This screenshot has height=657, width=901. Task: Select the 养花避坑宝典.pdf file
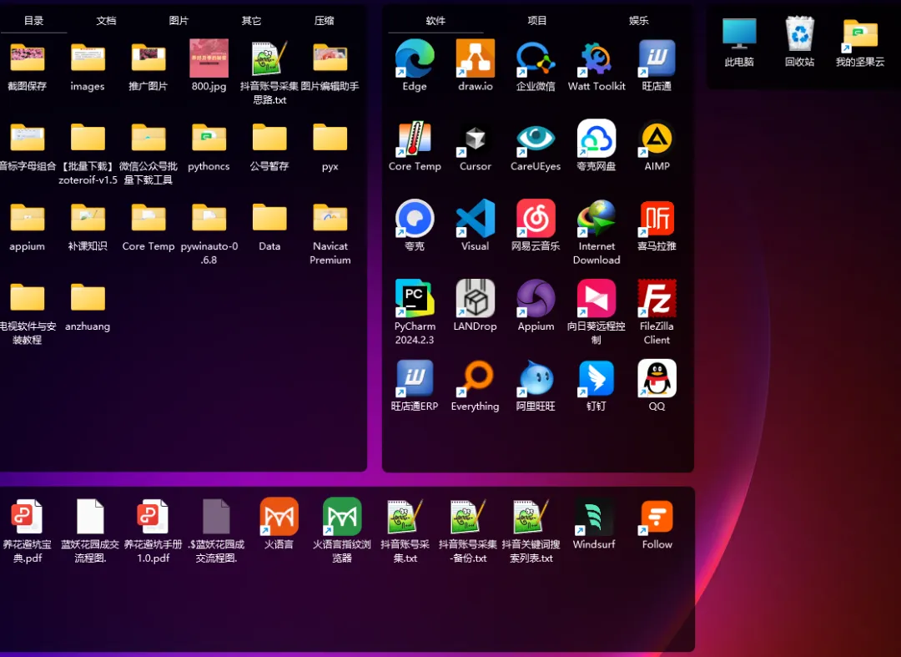click(27, 516)
